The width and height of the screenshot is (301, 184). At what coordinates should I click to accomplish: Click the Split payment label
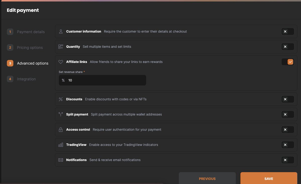pos(77,114)
